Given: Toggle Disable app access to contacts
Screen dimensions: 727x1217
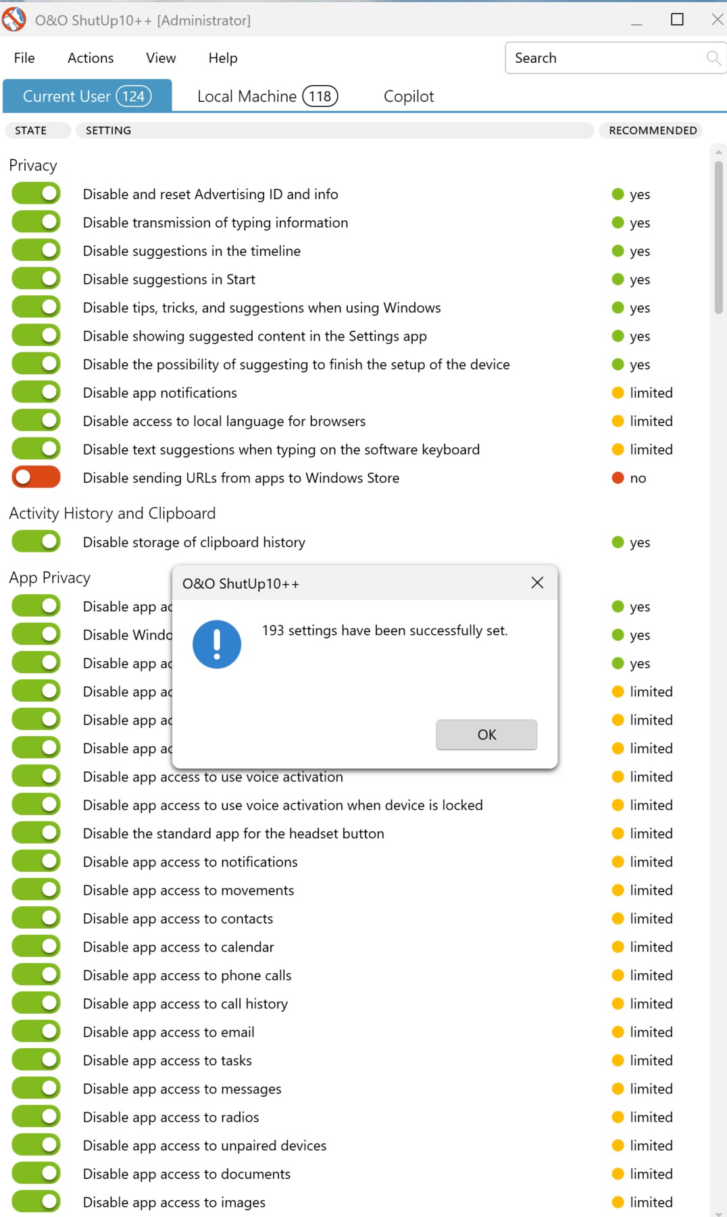Looking at the screenshot, I should [x=36, y=918].
